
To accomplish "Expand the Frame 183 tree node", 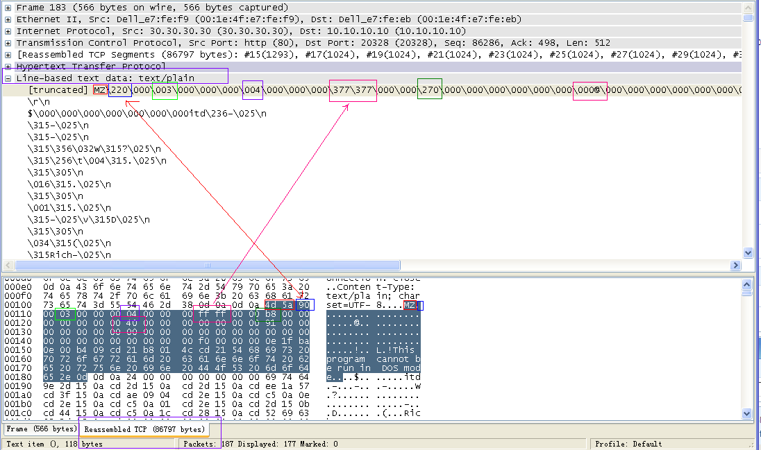I will pyautogui.click(x=8, y=7).
